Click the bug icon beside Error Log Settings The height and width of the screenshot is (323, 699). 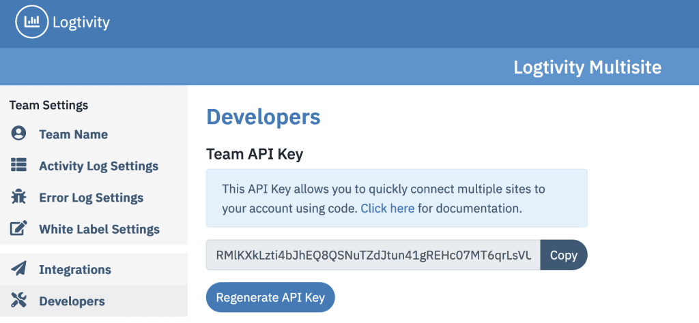tap(19, 197)
